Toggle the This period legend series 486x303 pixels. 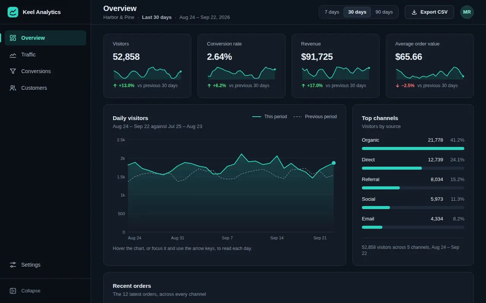tap(270, 117)
